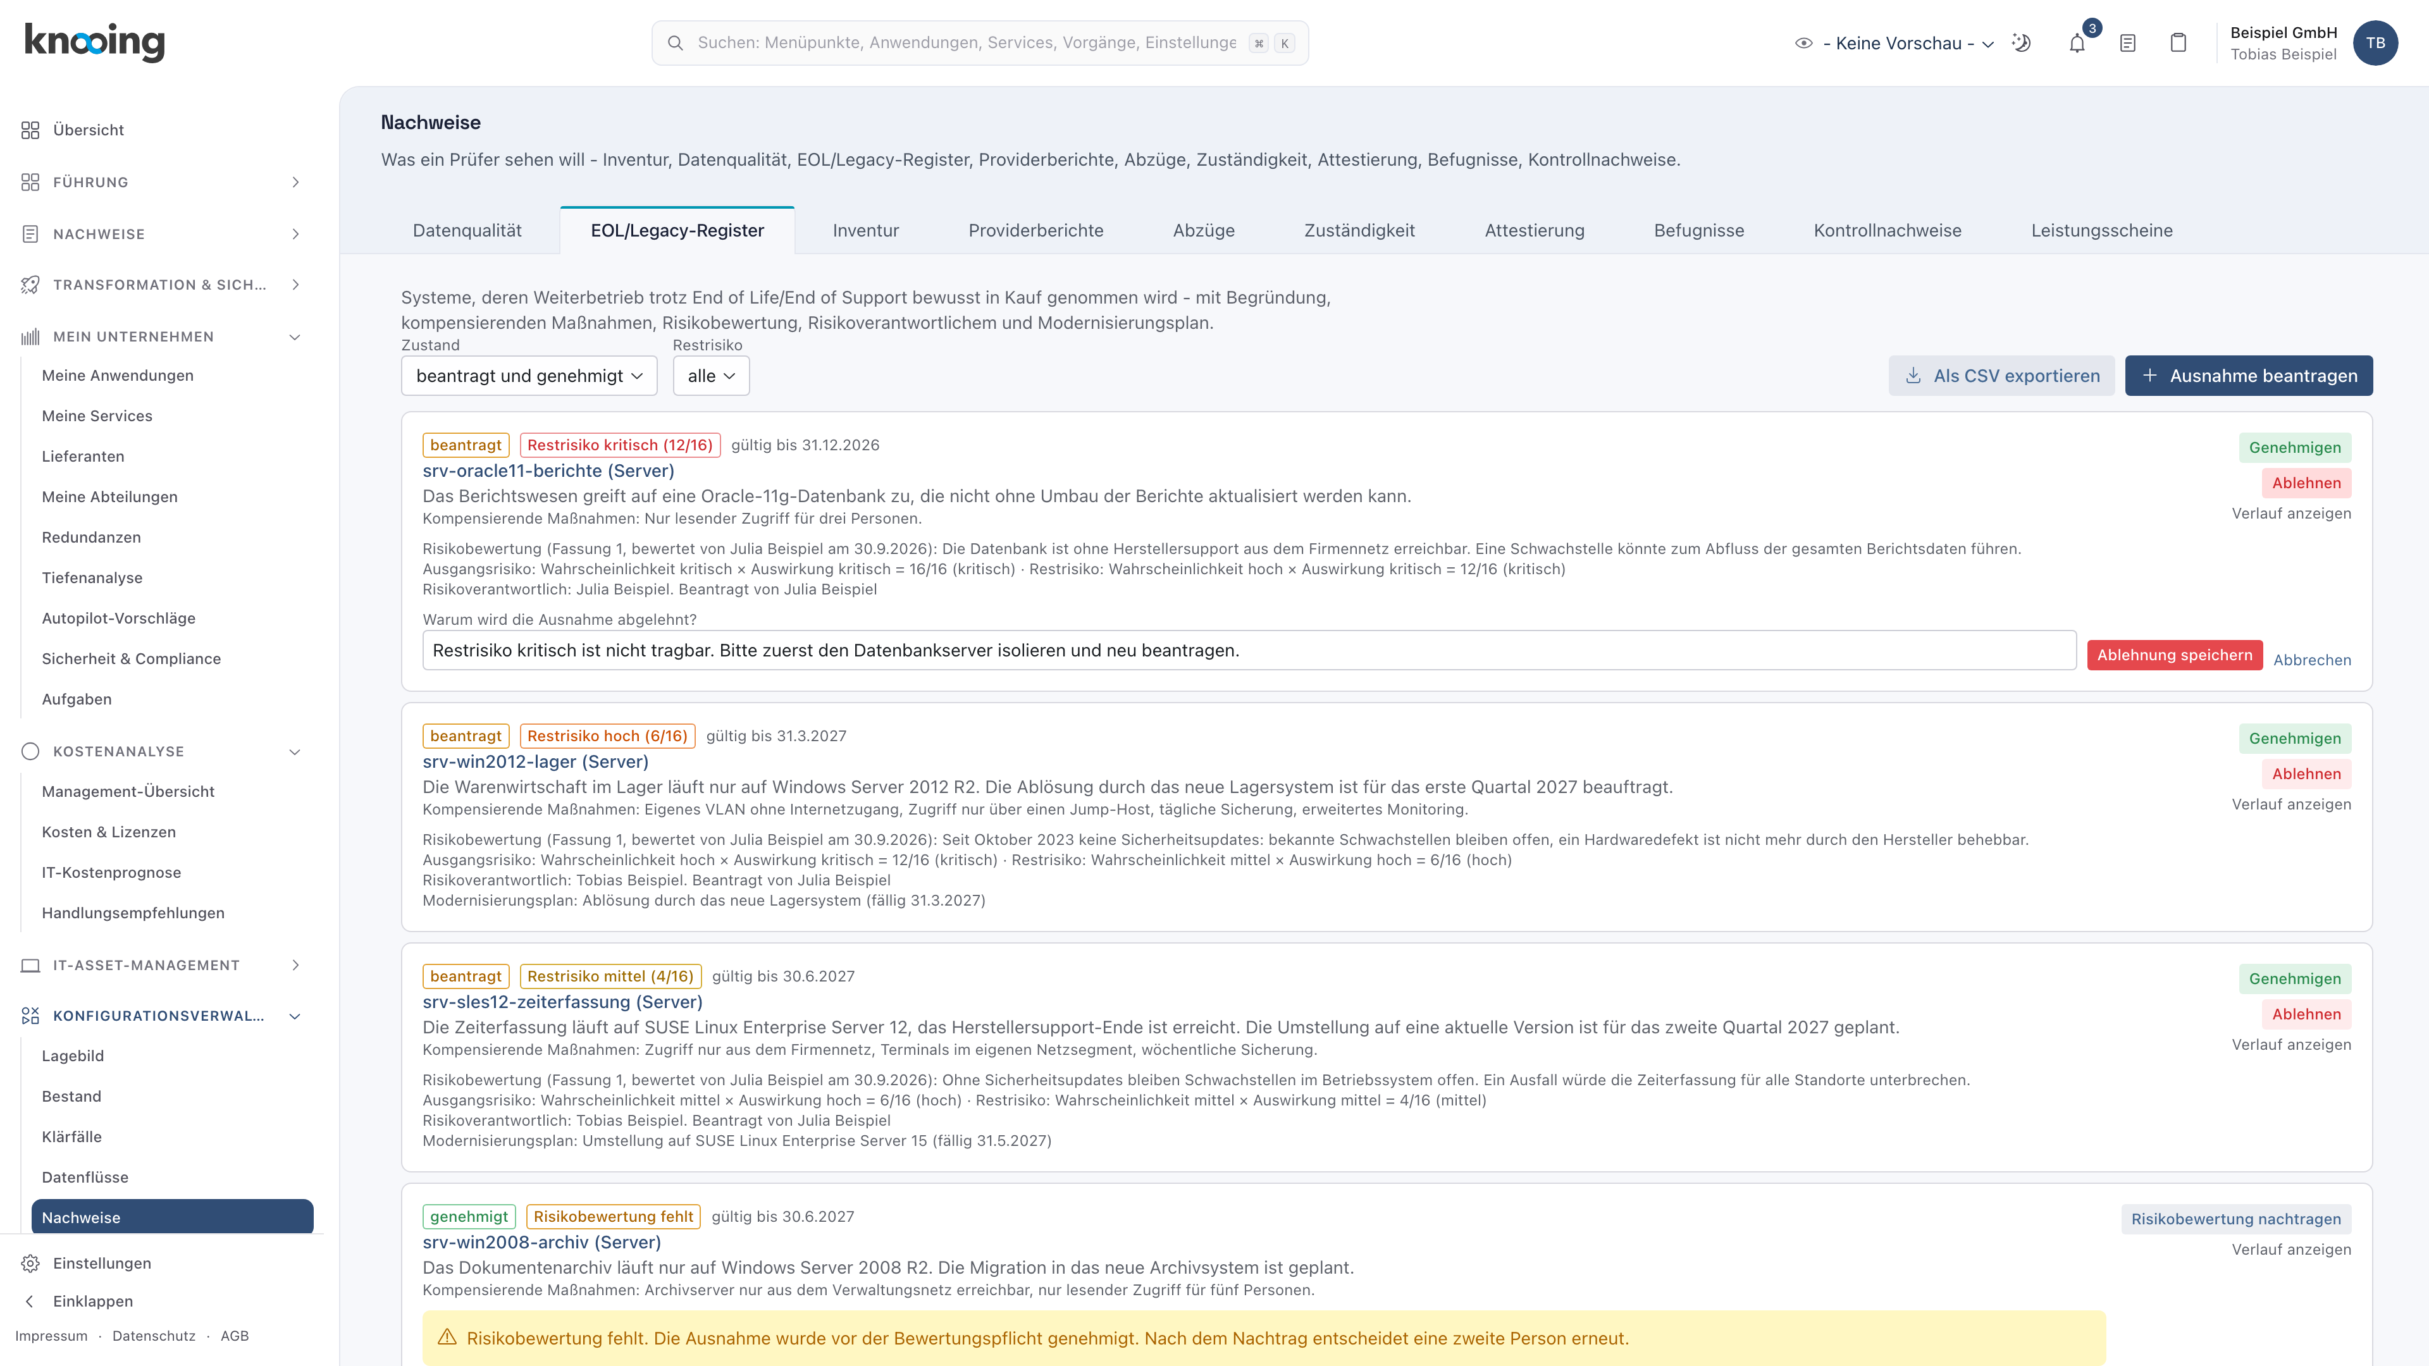The width and height of the screenshot is (2429, 1366).
Task: Click the knooing logo
Action: coord(94,42)
